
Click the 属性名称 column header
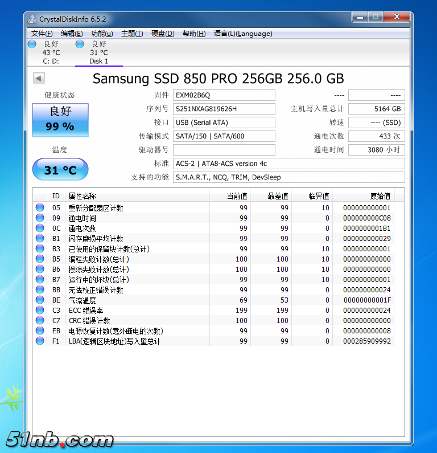tap(137, 196)
